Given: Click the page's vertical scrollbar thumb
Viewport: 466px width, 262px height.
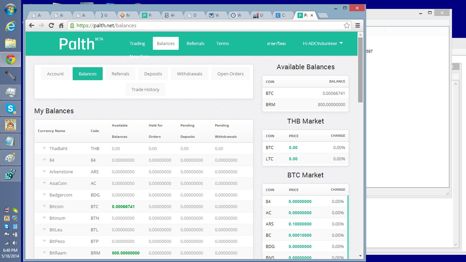Looking at the screenshot, I should (x=360, y=70).
